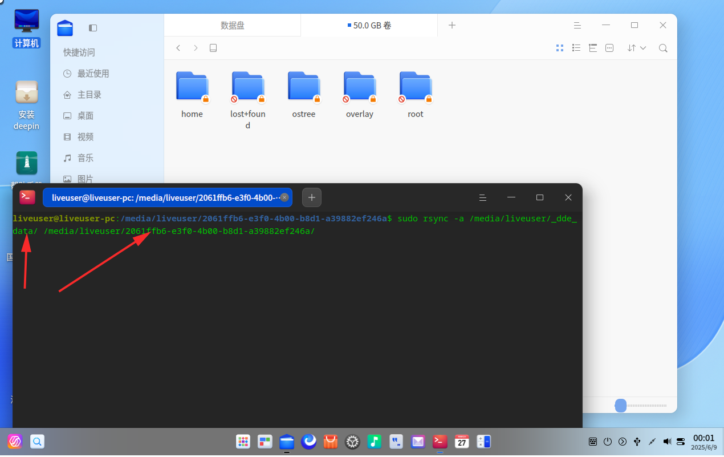
Task: Open quick settings toggle panel in tray
Action: coord(681,441)
